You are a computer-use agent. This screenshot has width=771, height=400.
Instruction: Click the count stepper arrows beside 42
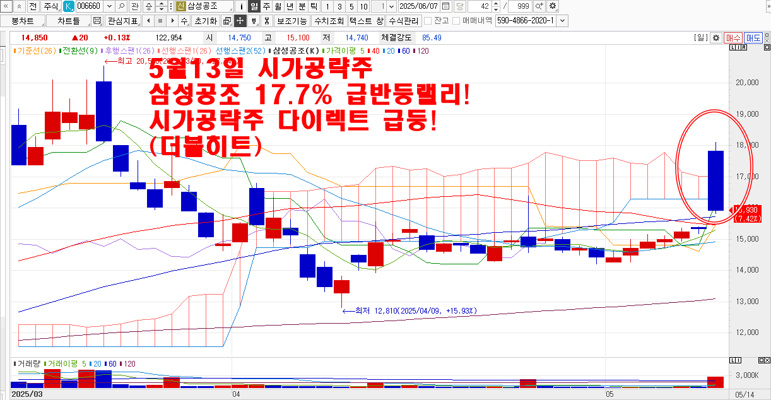point(496,6)
